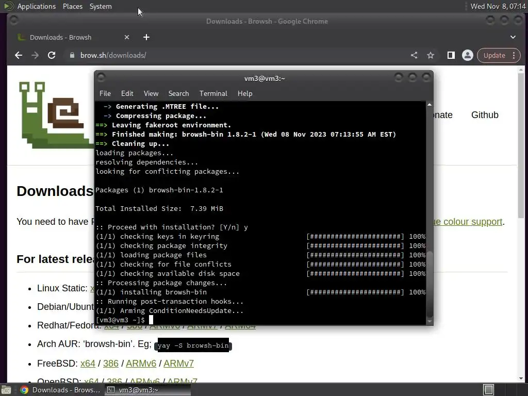Select the Downloads - Browsh tab
This screenshot has width=528, height=396.
click(72, 37)
